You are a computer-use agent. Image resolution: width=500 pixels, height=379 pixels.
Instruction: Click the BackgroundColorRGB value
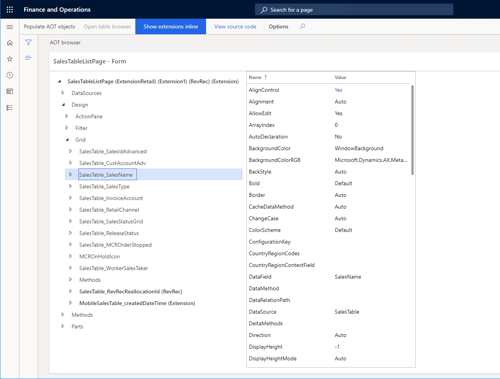click(371, 160)
